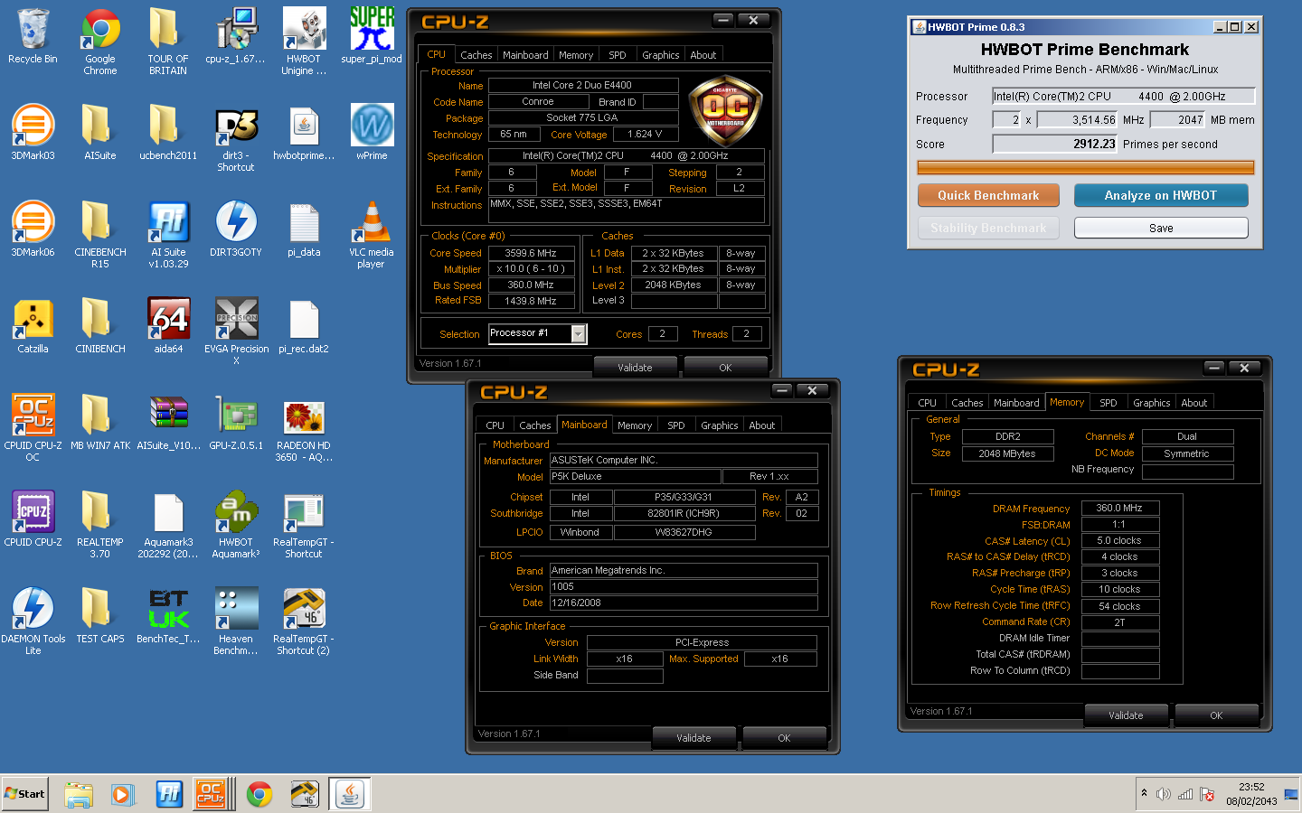Save the HWBOT Prime result
1302x813 pixels.
1161,228
